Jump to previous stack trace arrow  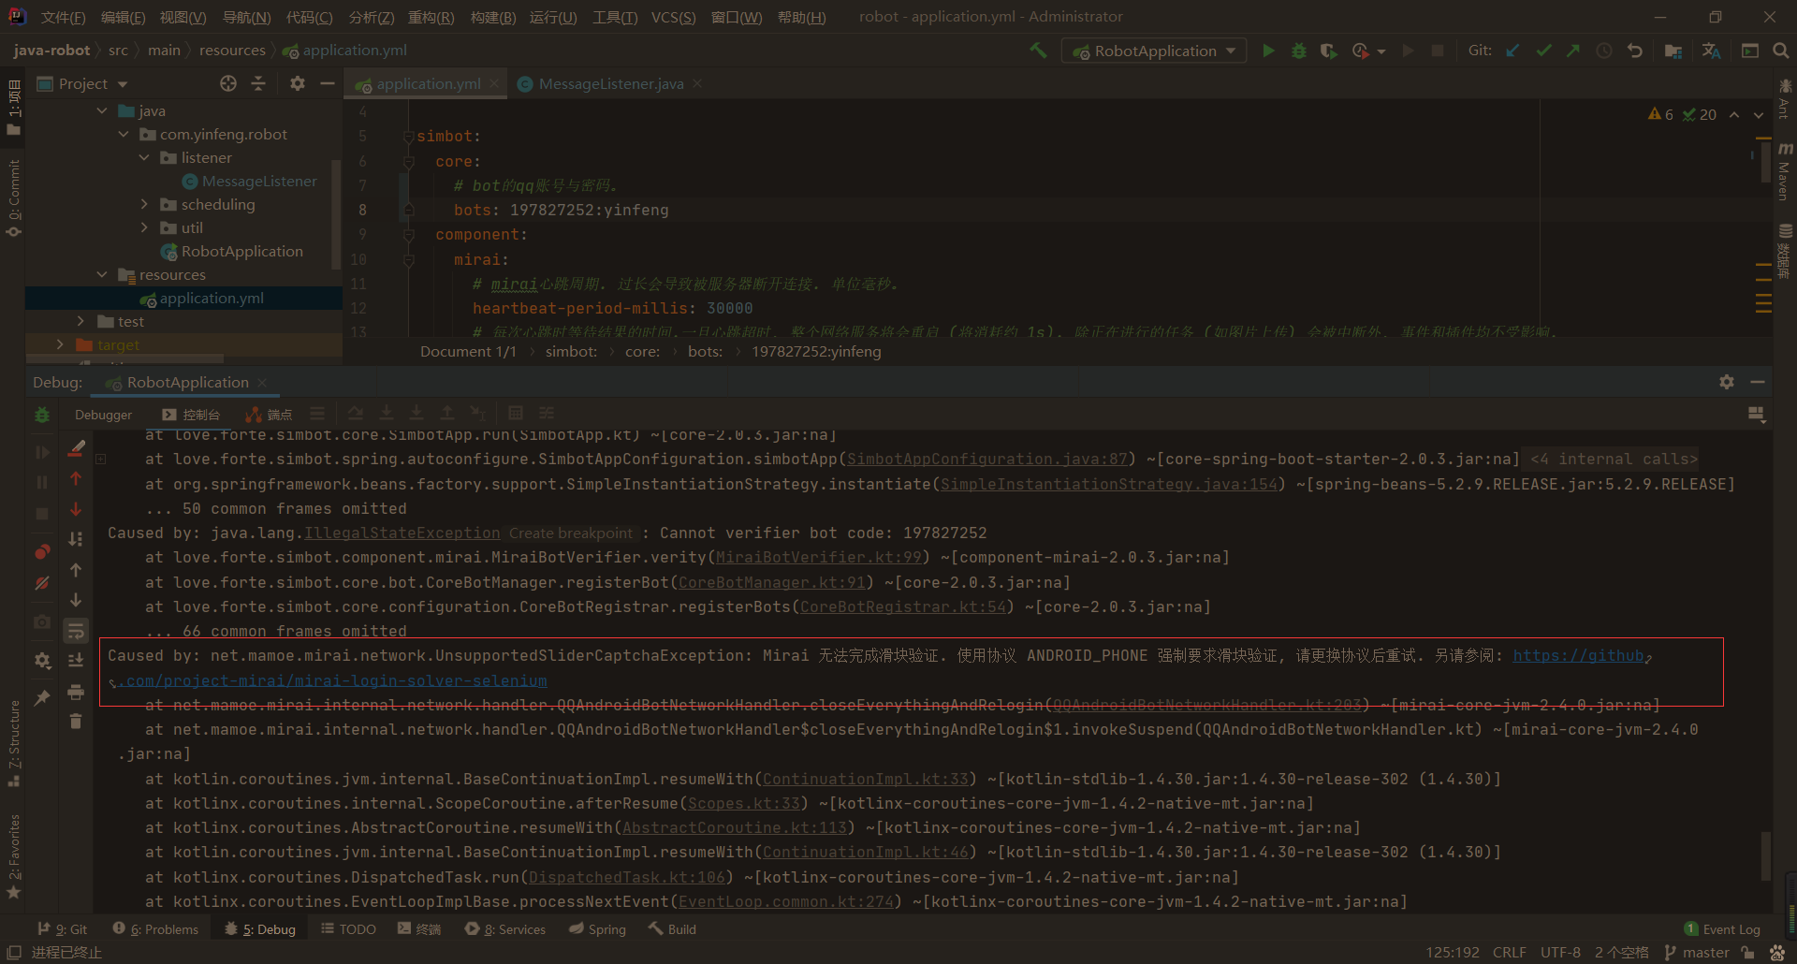76,479
